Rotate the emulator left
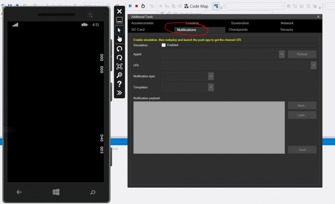335x204 pixels. [x=119, y=49]
